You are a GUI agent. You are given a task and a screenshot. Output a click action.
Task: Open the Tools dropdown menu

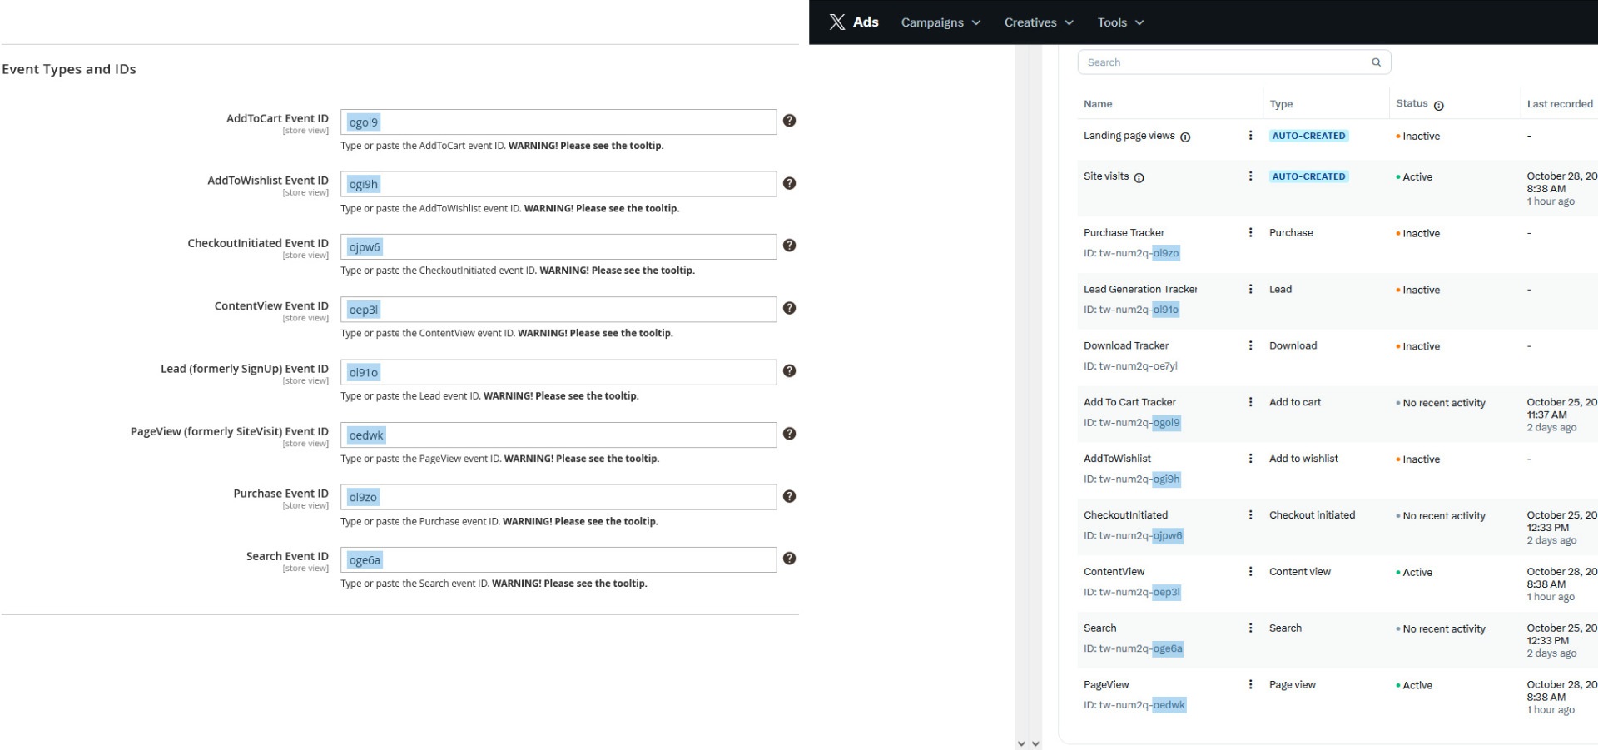click(1120, 22)
